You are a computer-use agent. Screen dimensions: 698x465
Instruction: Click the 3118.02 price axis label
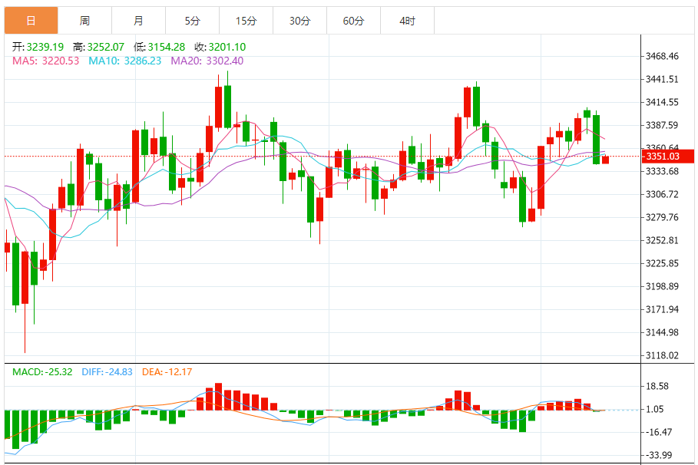(663, 355)
